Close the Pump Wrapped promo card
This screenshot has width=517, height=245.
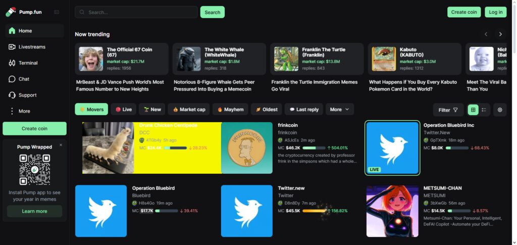click(61, 145)
